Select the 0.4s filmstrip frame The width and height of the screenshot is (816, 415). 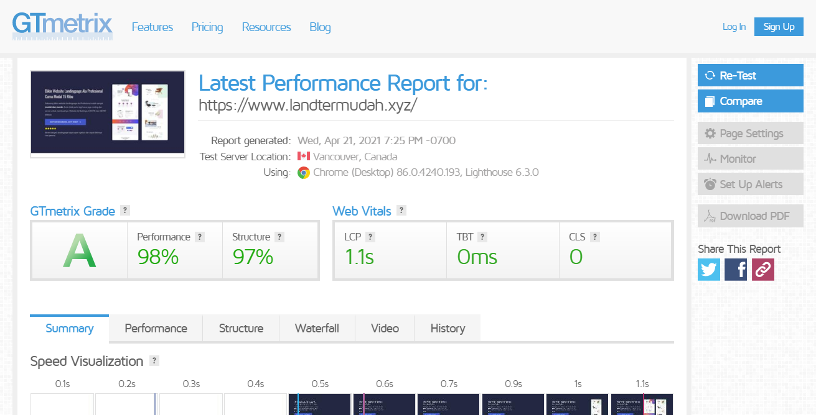pos(256,404)
